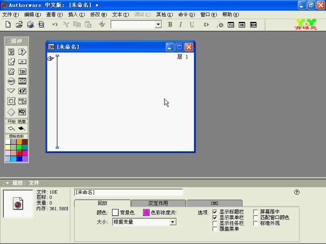326x244 pixels.
Task: Click the Cut scissors toolbar icon
Action: pyautogui.click(x=66, y=25)
